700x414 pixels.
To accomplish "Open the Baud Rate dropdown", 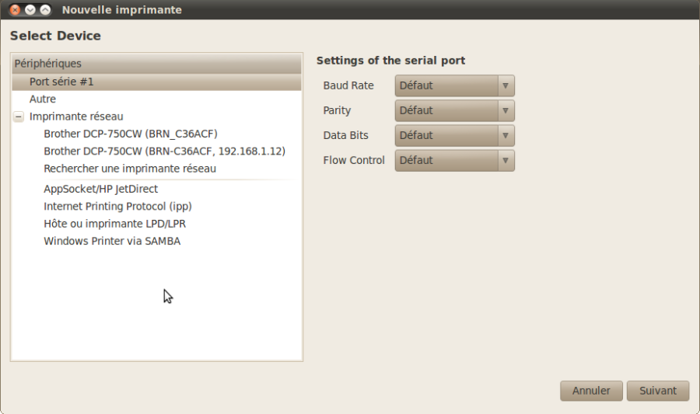I will (454, 85).
